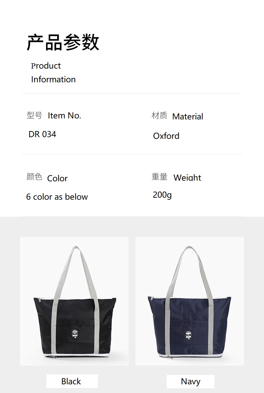Image resolution: width=264 pixels, height=393 pixels.
Task: Click the Product Information subtitle
Action: point(53,73)
